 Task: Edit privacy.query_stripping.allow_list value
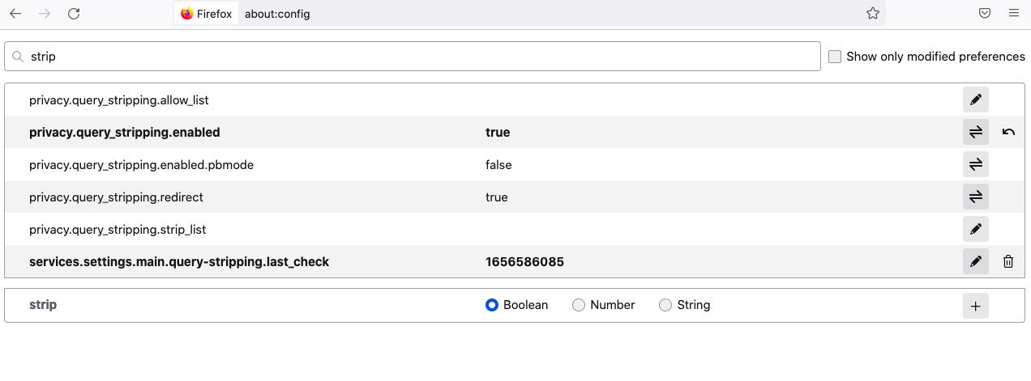pyautogui.click(x=976, y=99)
